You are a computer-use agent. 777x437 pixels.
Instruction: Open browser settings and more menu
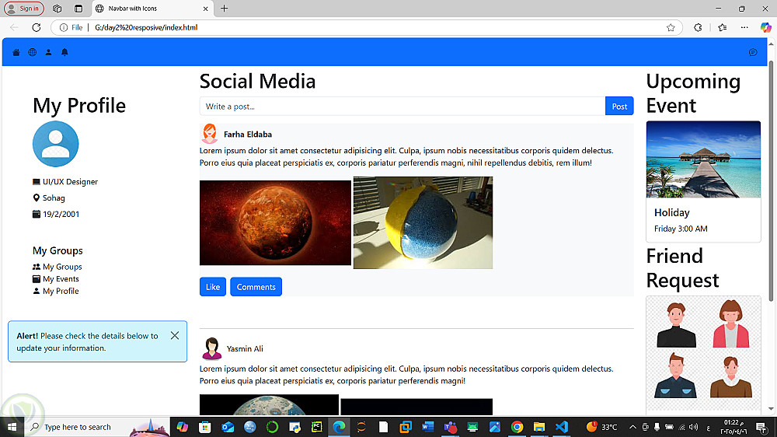coord(744,27)
